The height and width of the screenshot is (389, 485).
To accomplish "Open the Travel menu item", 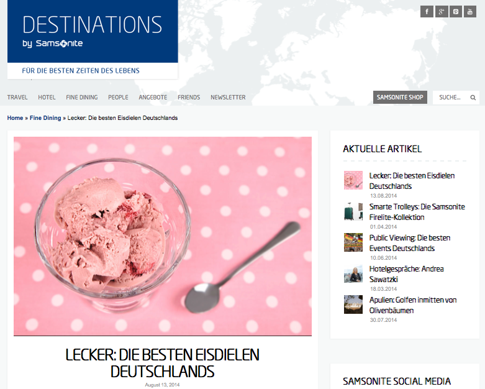I will point(17,98).
